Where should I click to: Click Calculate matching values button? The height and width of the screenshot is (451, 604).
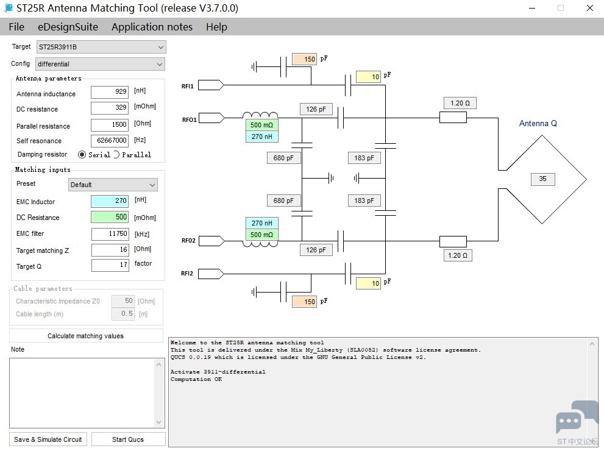[86, 336]
